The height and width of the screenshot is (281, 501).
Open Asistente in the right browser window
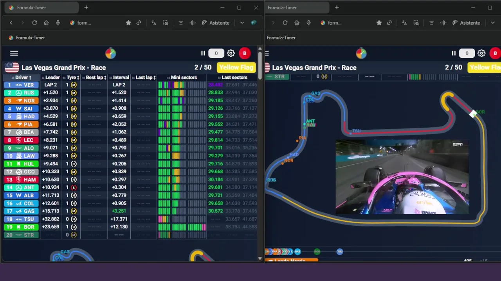point(466,23)
